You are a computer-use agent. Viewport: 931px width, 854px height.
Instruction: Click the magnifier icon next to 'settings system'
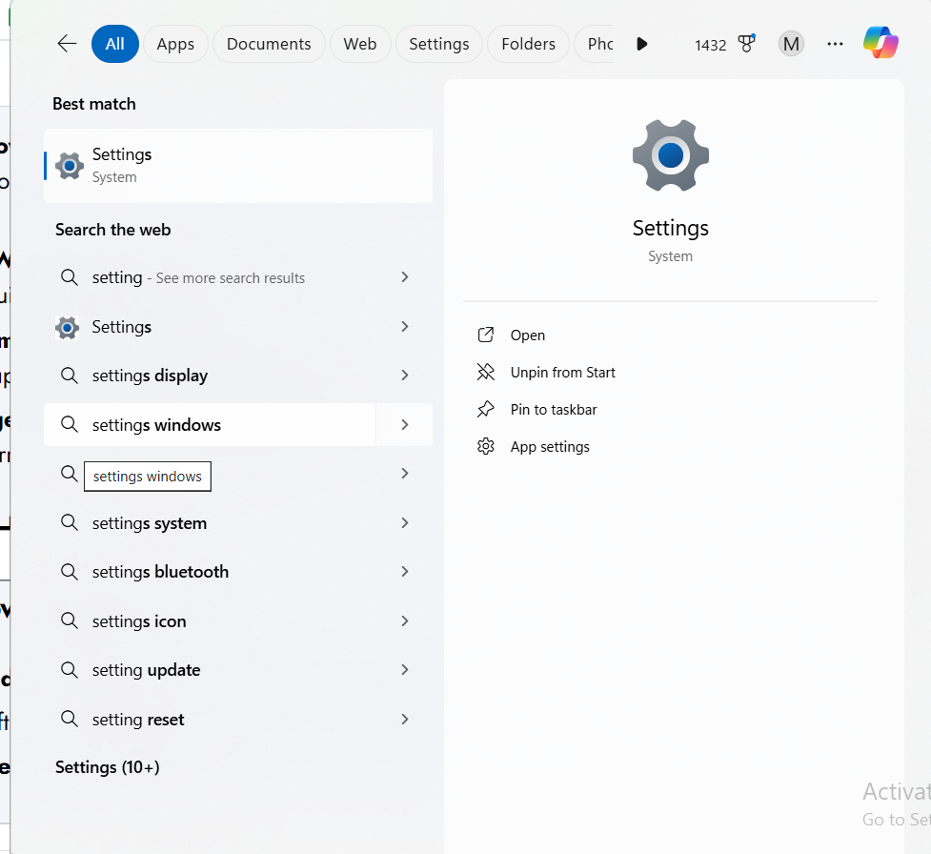[70, 522]
